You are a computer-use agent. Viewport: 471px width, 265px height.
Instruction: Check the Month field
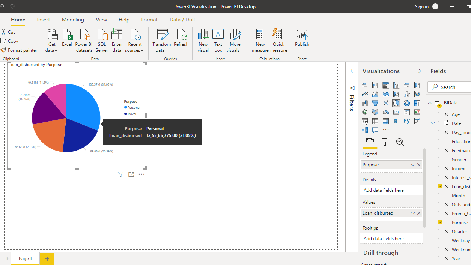click(x=440, y=195)
